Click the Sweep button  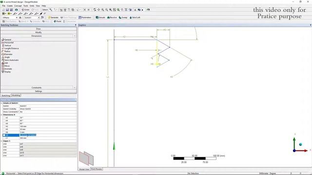click(x=123, y=17)
